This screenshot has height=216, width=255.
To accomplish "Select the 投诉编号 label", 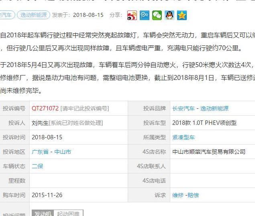I will 14,108.
